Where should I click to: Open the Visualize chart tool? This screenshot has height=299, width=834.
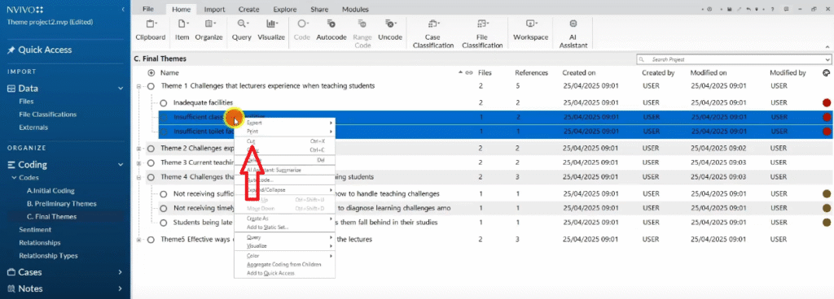[x=272, y=24]
